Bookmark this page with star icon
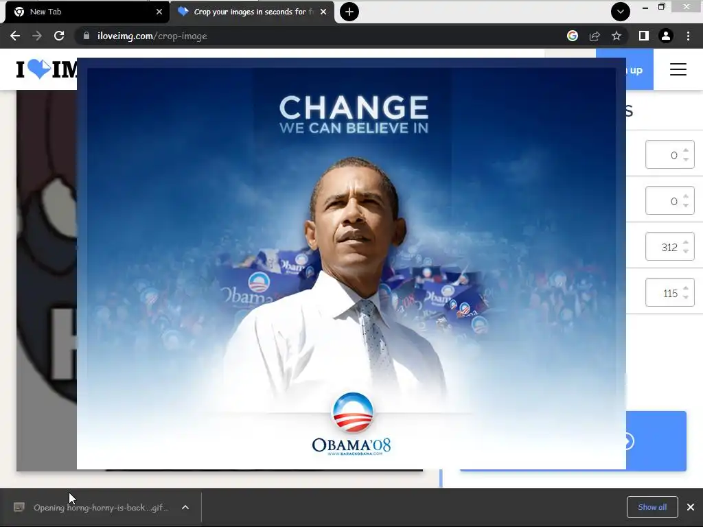 click(616, 36)
